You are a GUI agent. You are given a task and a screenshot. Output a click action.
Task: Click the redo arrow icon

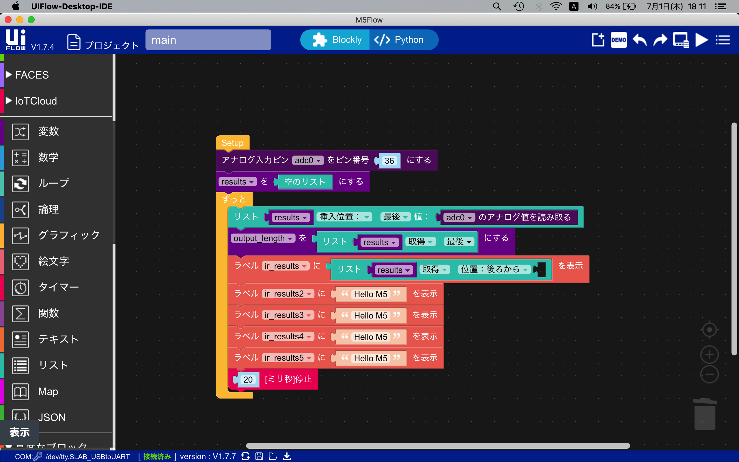coord(660,40)
